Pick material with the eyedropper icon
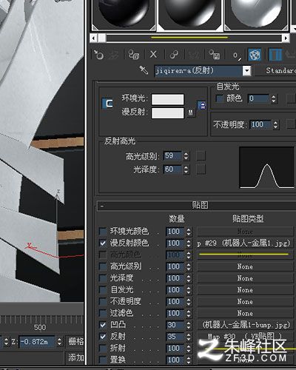Image resolution: width=296 pixels, height=370 pixels. tap(144, 70)
